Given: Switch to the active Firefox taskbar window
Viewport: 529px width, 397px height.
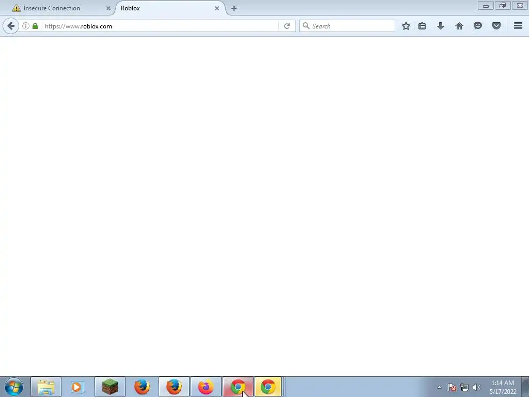Looking at the screenshot, I should 174,387.
